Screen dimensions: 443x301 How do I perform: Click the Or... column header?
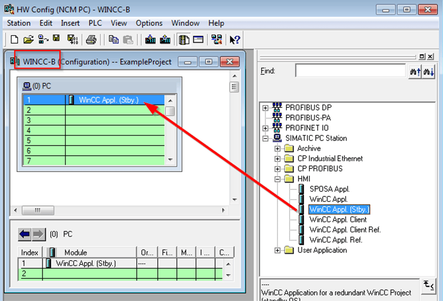coord(147,252)
